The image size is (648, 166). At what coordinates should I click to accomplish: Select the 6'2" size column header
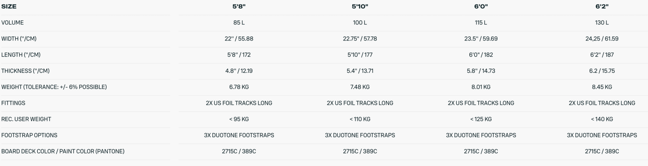[602, 6]
